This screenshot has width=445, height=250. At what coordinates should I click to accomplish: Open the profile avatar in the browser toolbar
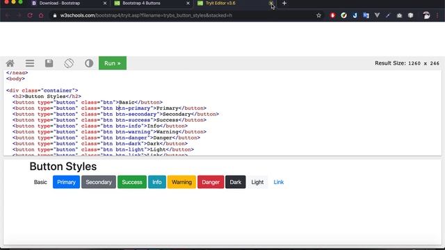[x=426, y=15]
